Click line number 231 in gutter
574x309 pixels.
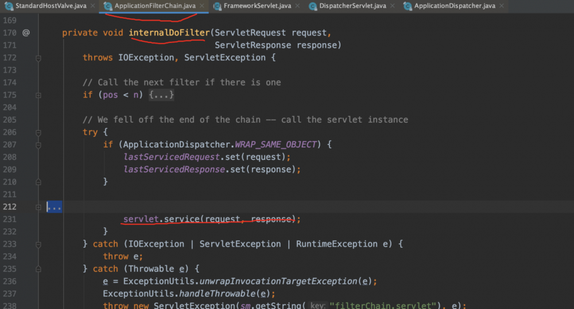[x=10, y=219]
